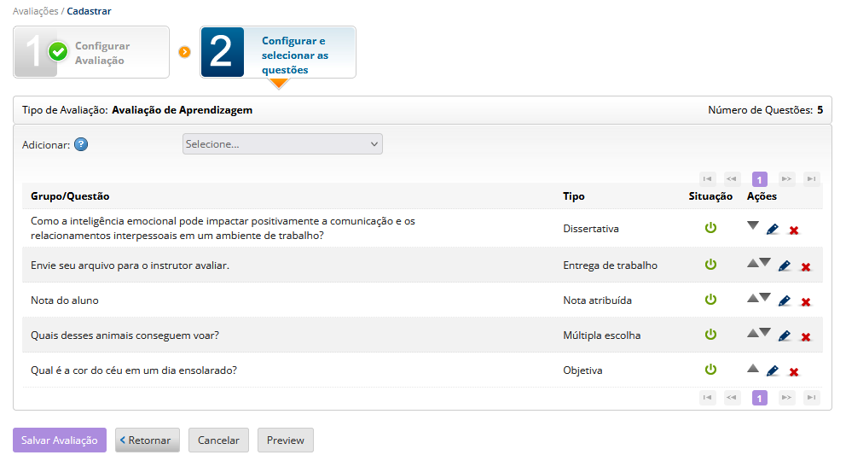Edit the Múltipla escolha question

(784, 336)
